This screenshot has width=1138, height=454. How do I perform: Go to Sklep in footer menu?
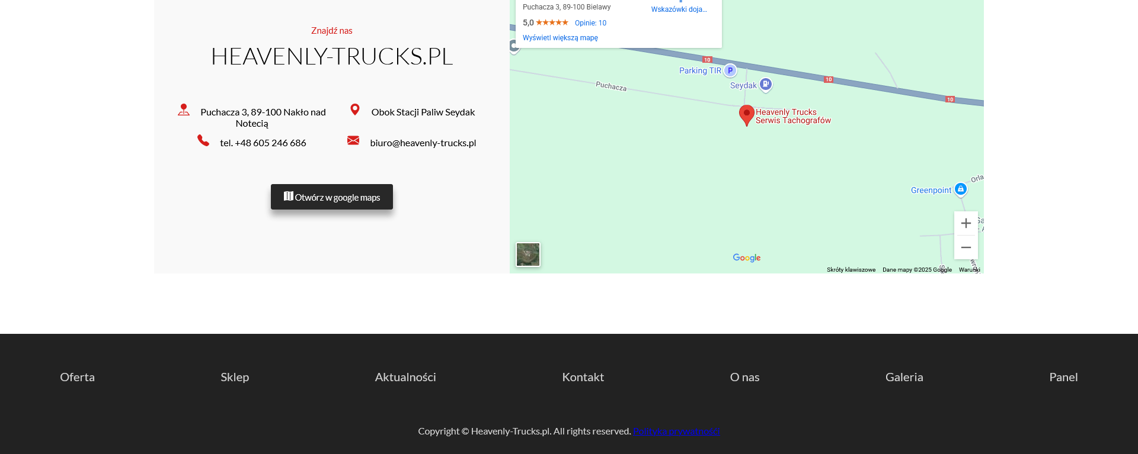coord(235,377)
